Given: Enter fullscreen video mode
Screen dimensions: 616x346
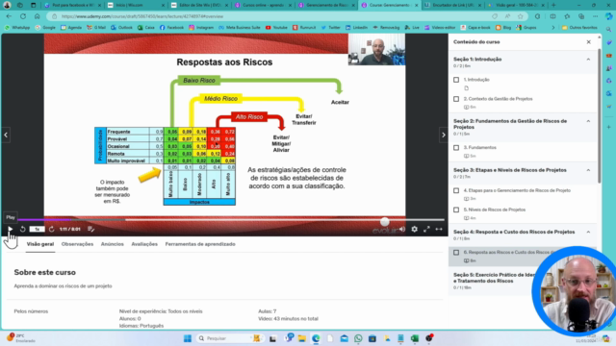Looking at the screenshot, I should click(x=426, y=229).
